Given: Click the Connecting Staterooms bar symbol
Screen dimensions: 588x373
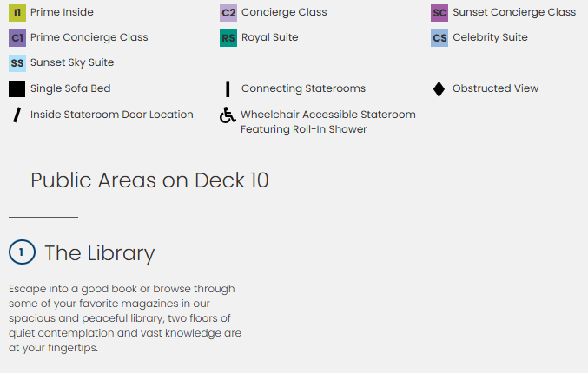Looking at the screenshot, I should click(x=228, y=88).
